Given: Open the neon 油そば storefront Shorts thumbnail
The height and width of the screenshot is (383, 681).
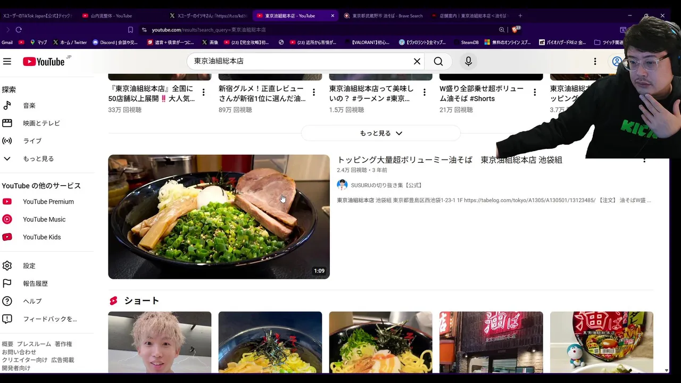Looking at the screenshot, I should tap(491, 342).
